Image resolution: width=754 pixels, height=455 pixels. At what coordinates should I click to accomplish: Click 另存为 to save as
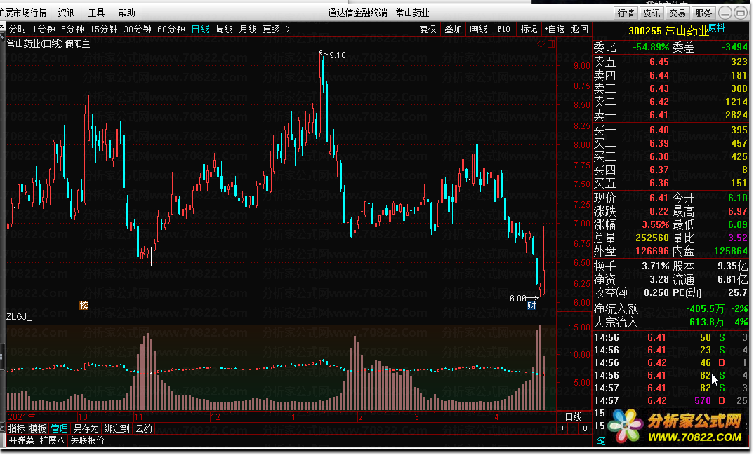(86, 428)
